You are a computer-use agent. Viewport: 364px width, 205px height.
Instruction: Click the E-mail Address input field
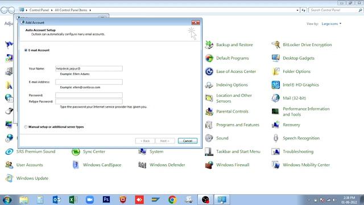pyautogui.click(x=89, y=82)
